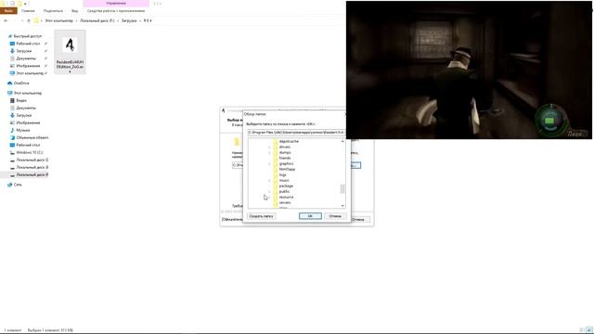This screenshot has width=594, height=334.
Task: Click the folder tree scrollbar up arrow
Action: [x=342, y=141]
